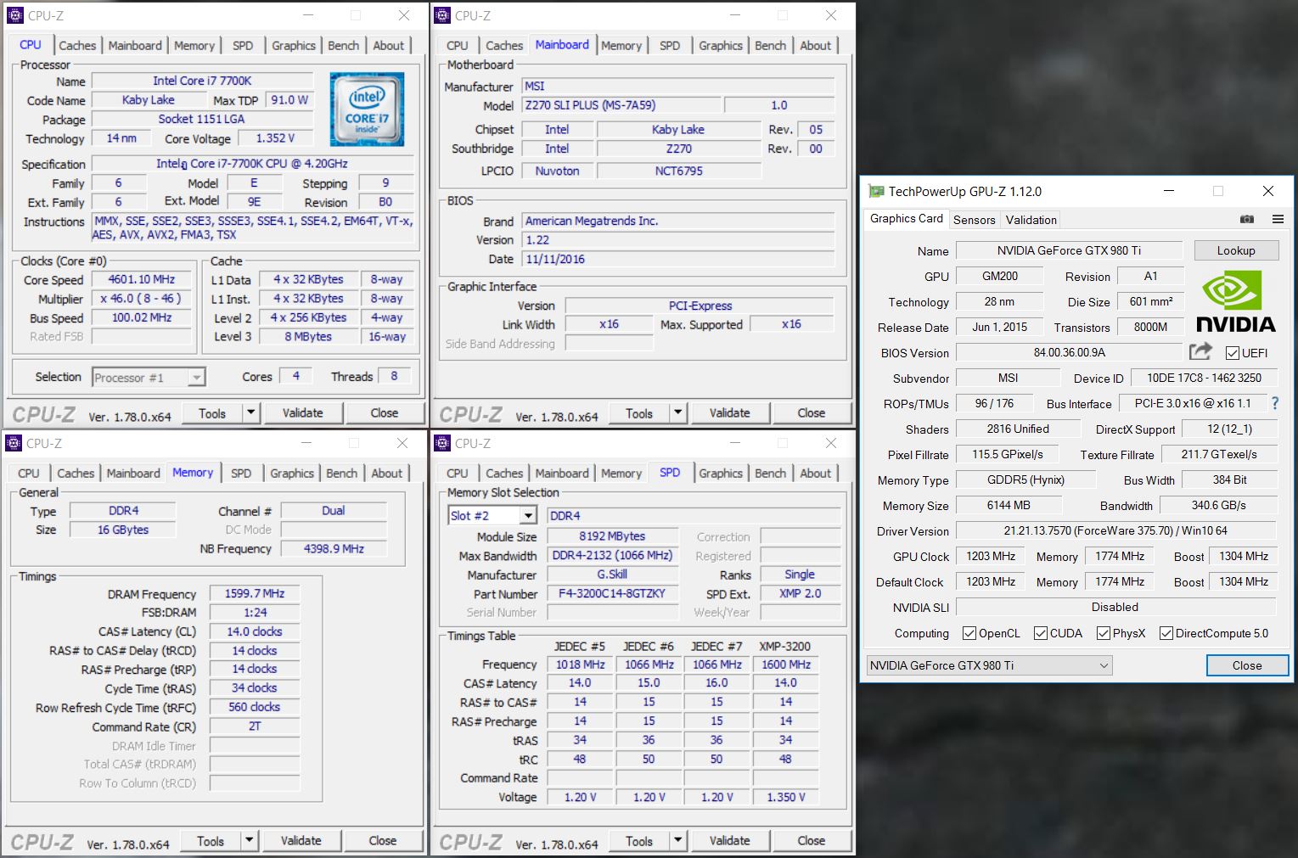Click the GPU-Z screenshot camera icon
The image size is (1298, 858).
point(1247,219)
